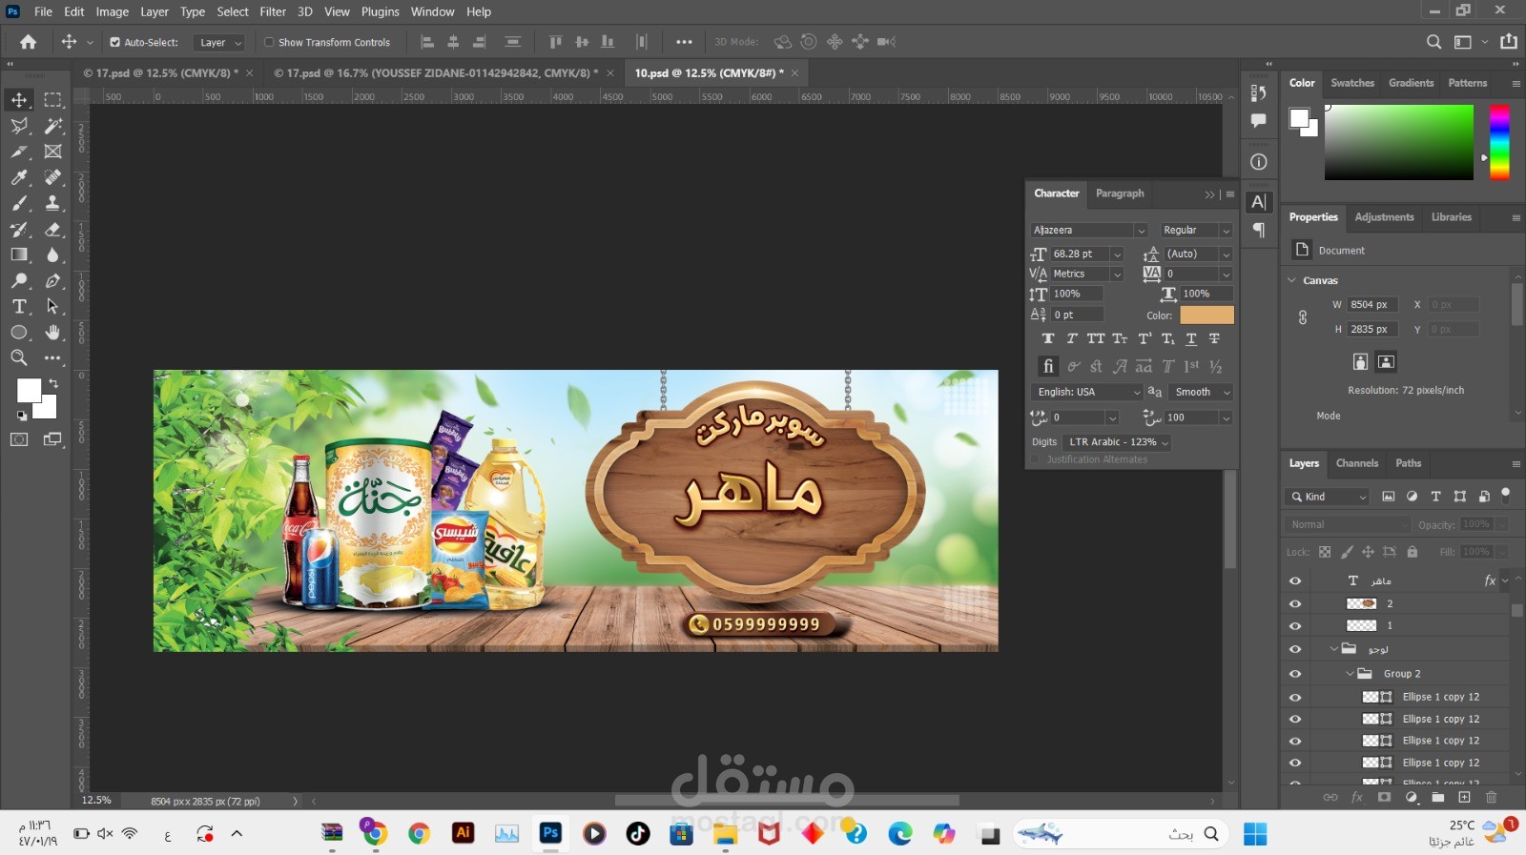Switch to the Channels tab
This screenshot has height=855, width=1526.
(x=1357, y=463)
